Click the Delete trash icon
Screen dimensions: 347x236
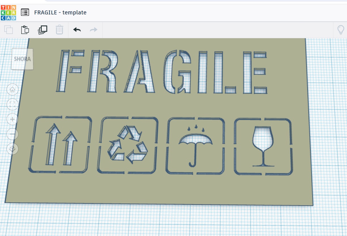pyautogui.click(x=60, y=30)
